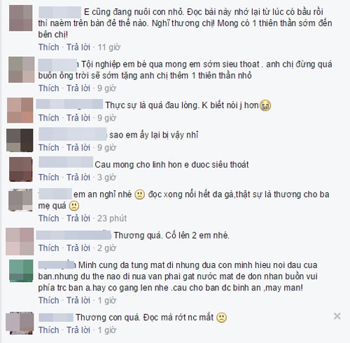Open the avatar of the first commenter
The width and height of the screenshot is (350, 343).
tap(21, 18)
